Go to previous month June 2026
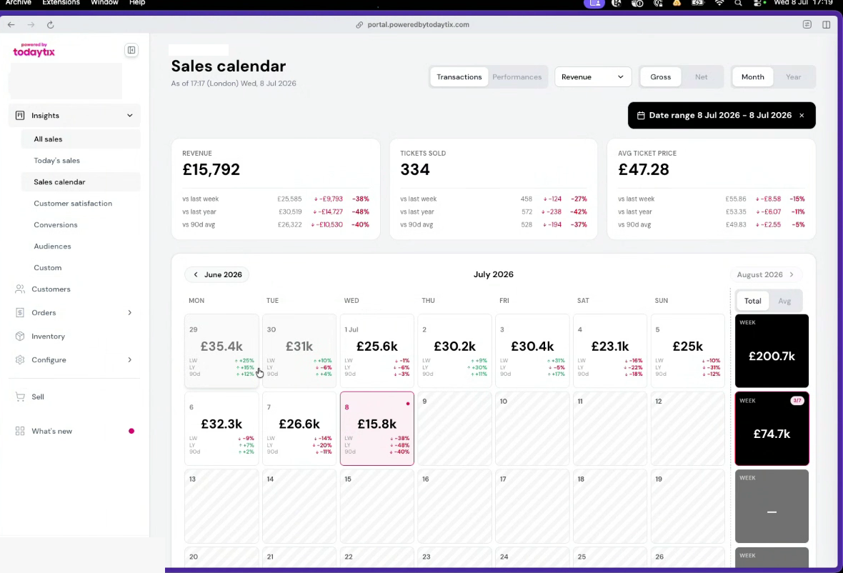Image resolution: width=843 pixels, height=573 pixels. [x=216, y=274]
